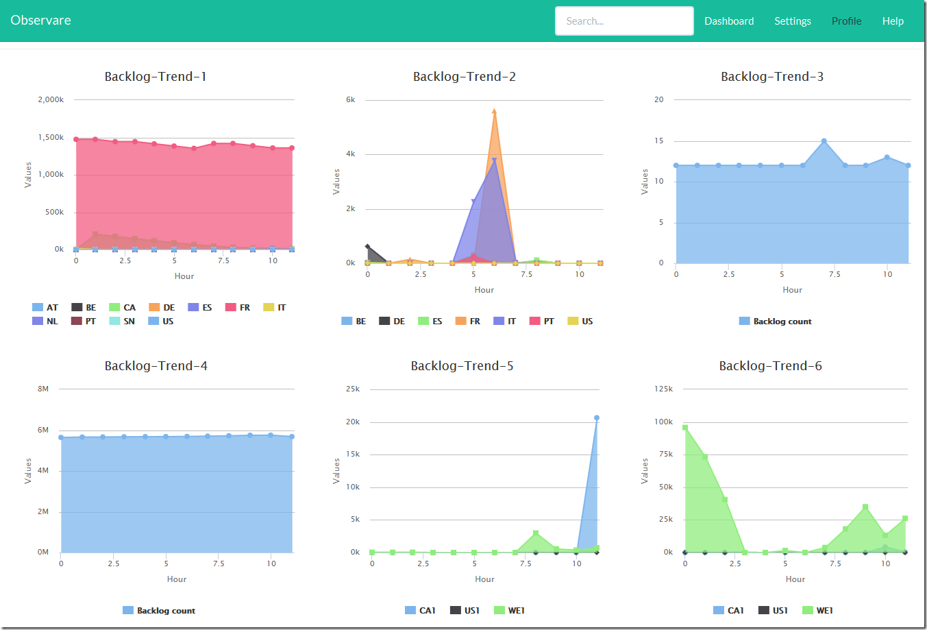The image size is (927, 630).
Task: Toggle PT series in Backlog-Trend-1 legend
Action: pos(84,322)
